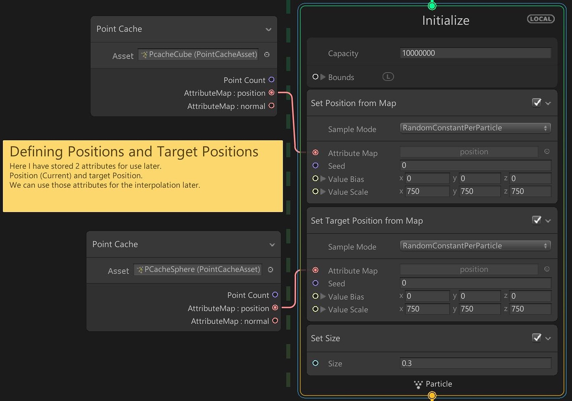The width and height of the screenshot is (572, 401).
Task: Click Point Count port of PCacheSphere node
Action: pos(275,295)
